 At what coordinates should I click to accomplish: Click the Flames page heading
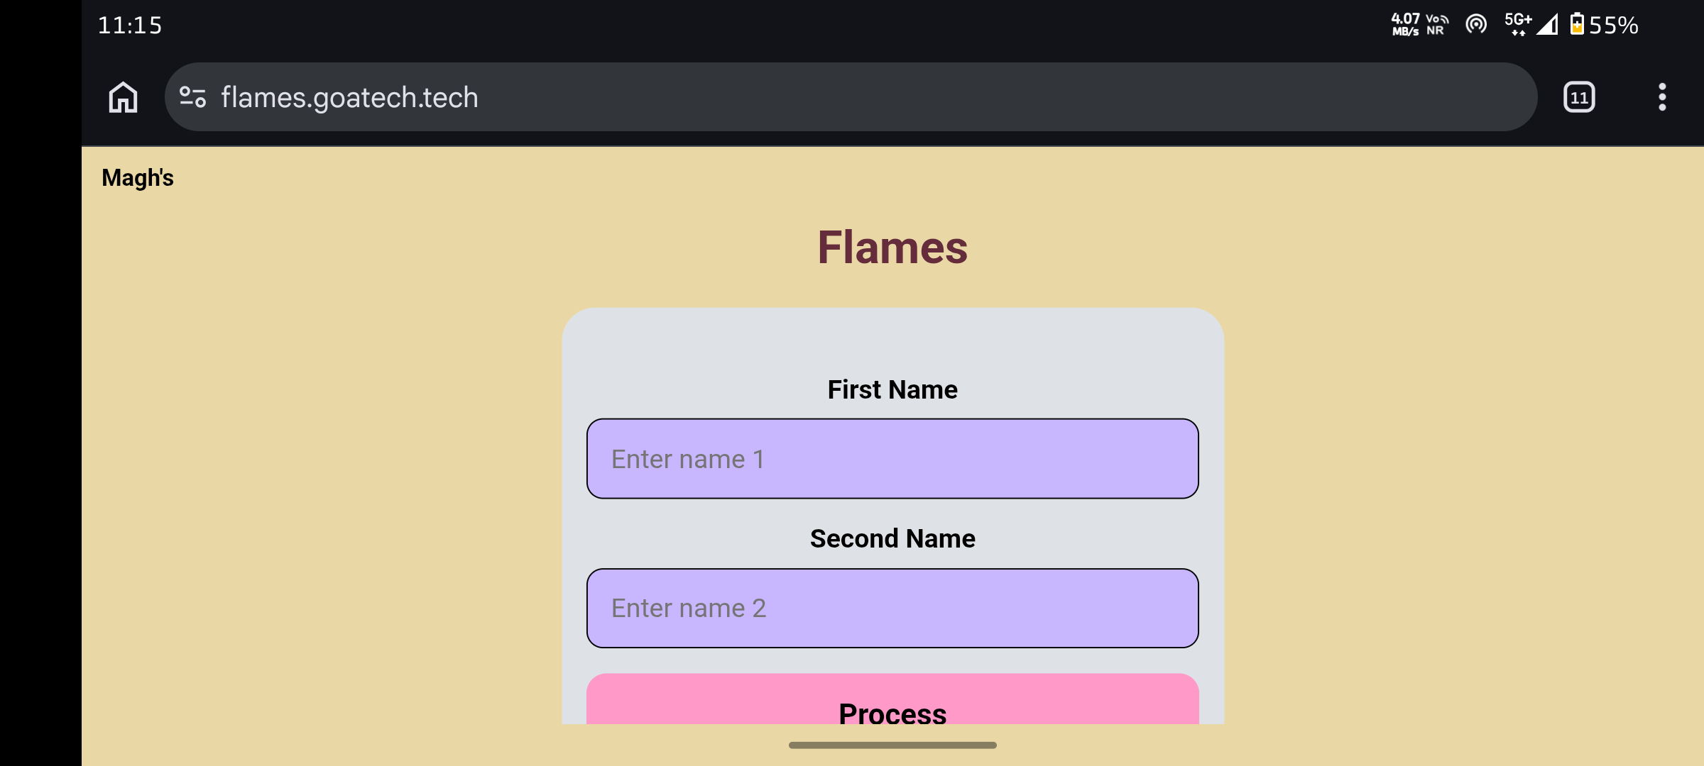(x=892, y=248)
